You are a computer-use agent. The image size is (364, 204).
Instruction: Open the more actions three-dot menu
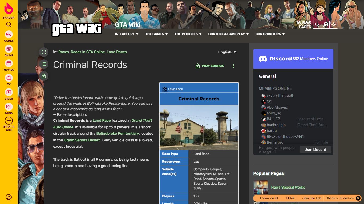coord(233,66)
